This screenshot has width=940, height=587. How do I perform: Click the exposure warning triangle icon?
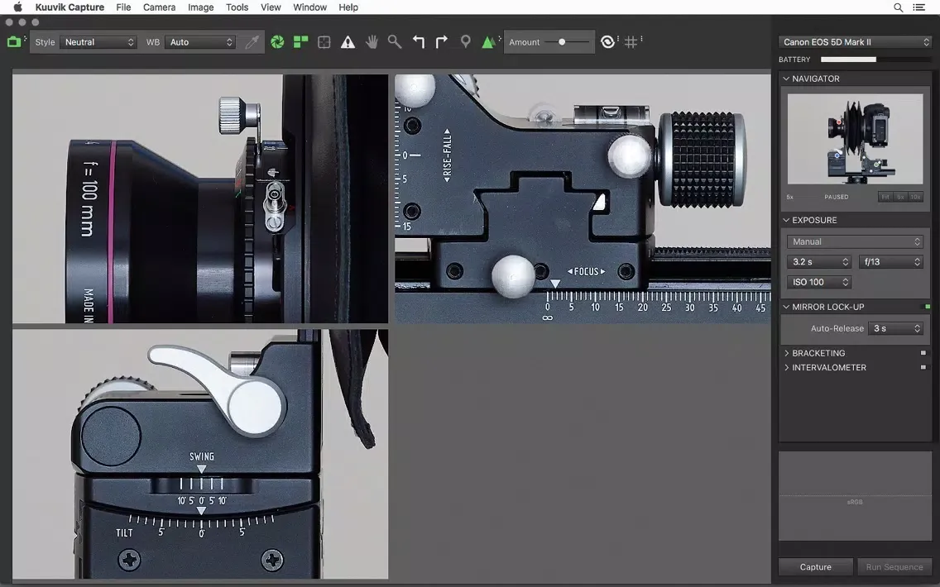(x=348, y=42)
